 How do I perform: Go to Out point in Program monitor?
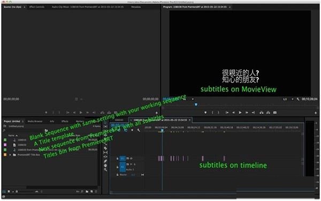tap(253, 113)
